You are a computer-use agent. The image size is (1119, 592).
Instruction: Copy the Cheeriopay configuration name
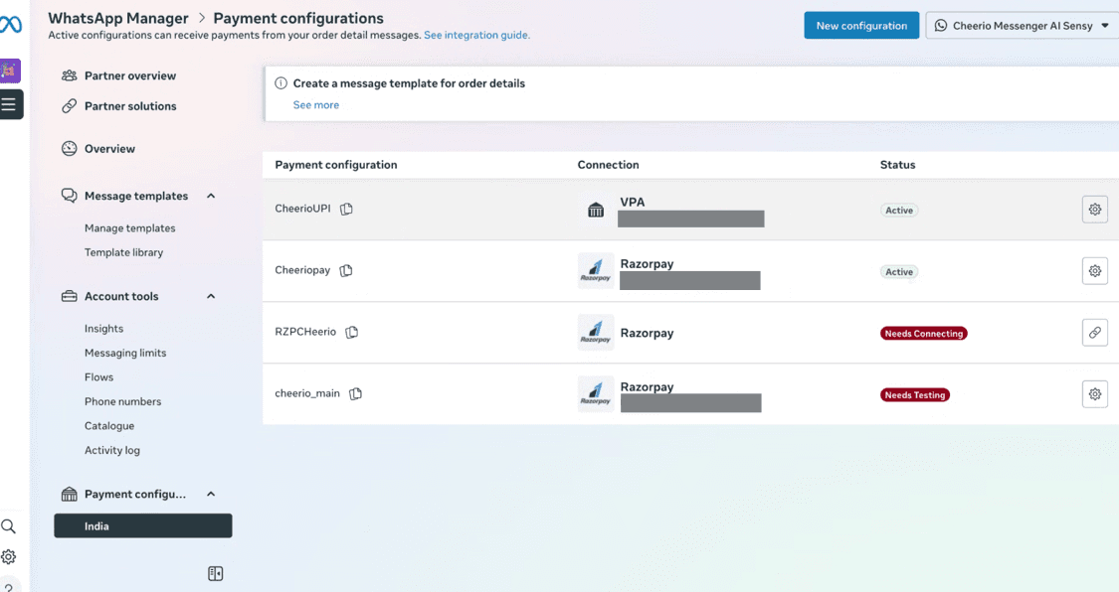click(x=346, y=271)
